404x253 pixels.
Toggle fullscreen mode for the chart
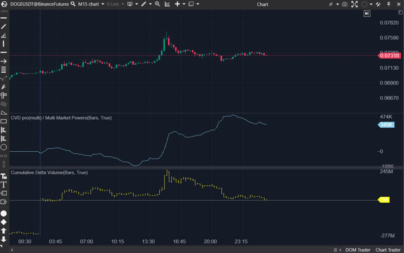coord(354,4)
